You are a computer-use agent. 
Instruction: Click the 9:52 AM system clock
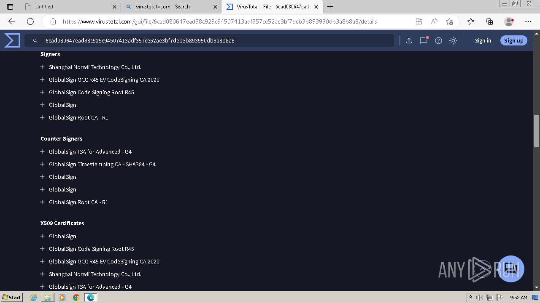[x=518, y=298]
